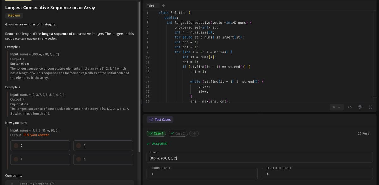Toggle fullscreen editor icon
379x185 pixels.
click(x=370, y=107)
